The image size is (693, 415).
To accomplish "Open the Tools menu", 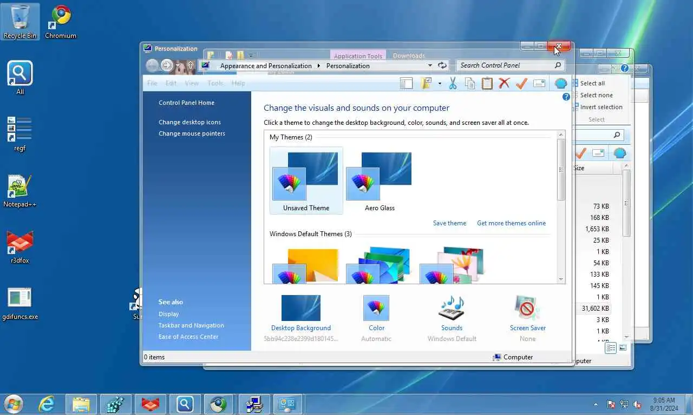I will pos(215,83).
